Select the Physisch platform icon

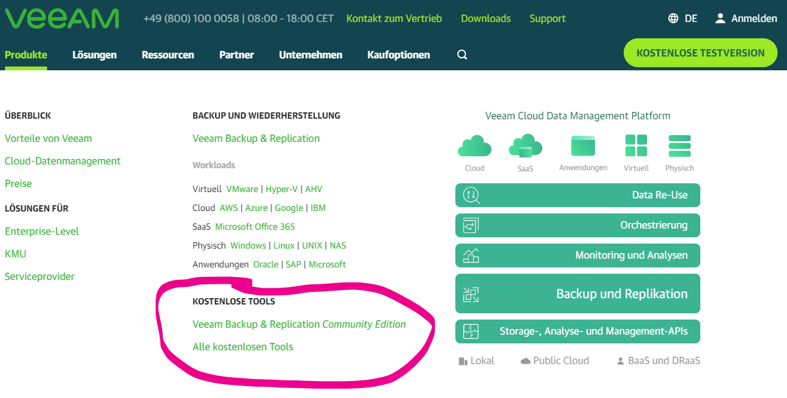tap(680, 146)
